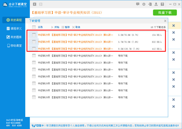Click the help question mark icon
The image size is (182, 129).
click(x=162, y=4)
